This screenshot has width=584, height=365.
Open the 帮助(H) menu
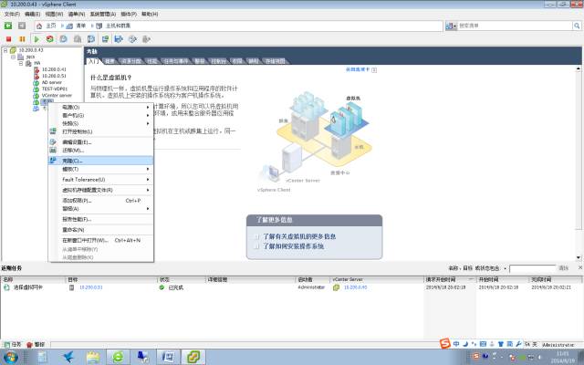(150, 14)
